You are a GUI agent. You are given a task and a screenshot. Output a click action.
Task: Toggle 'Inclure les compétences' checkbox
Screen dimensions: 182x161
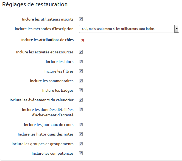click(81, 153)
